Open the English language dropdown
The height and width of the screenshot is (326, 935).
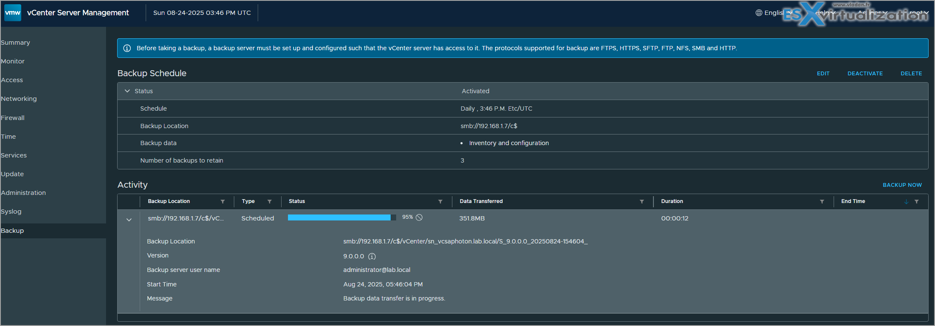coord(774,13)
